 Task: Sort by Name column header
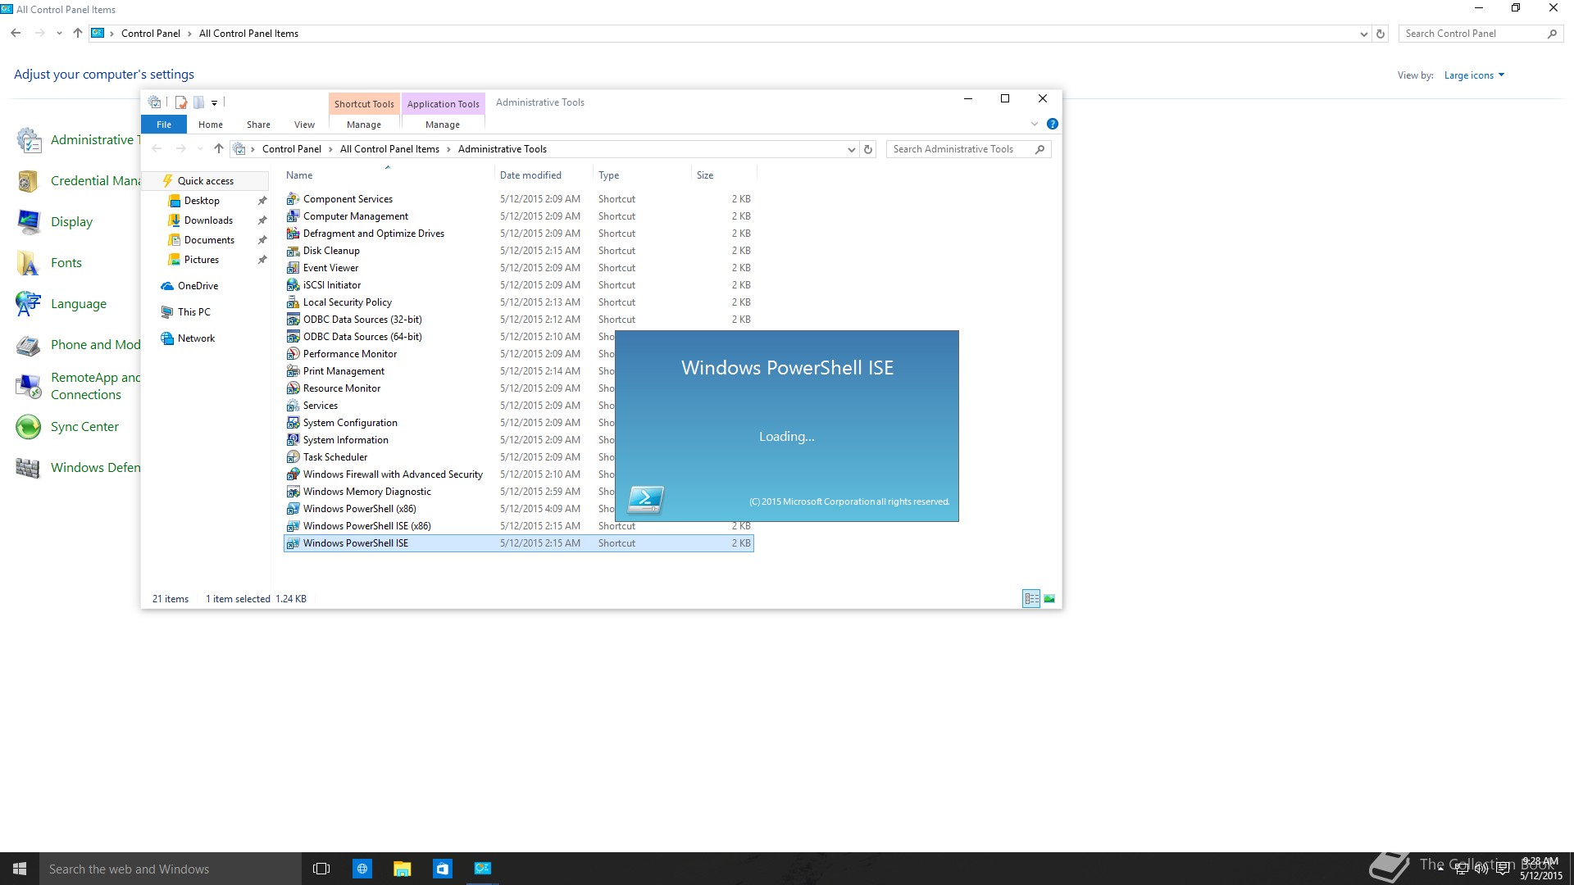[x=387, y=175]
